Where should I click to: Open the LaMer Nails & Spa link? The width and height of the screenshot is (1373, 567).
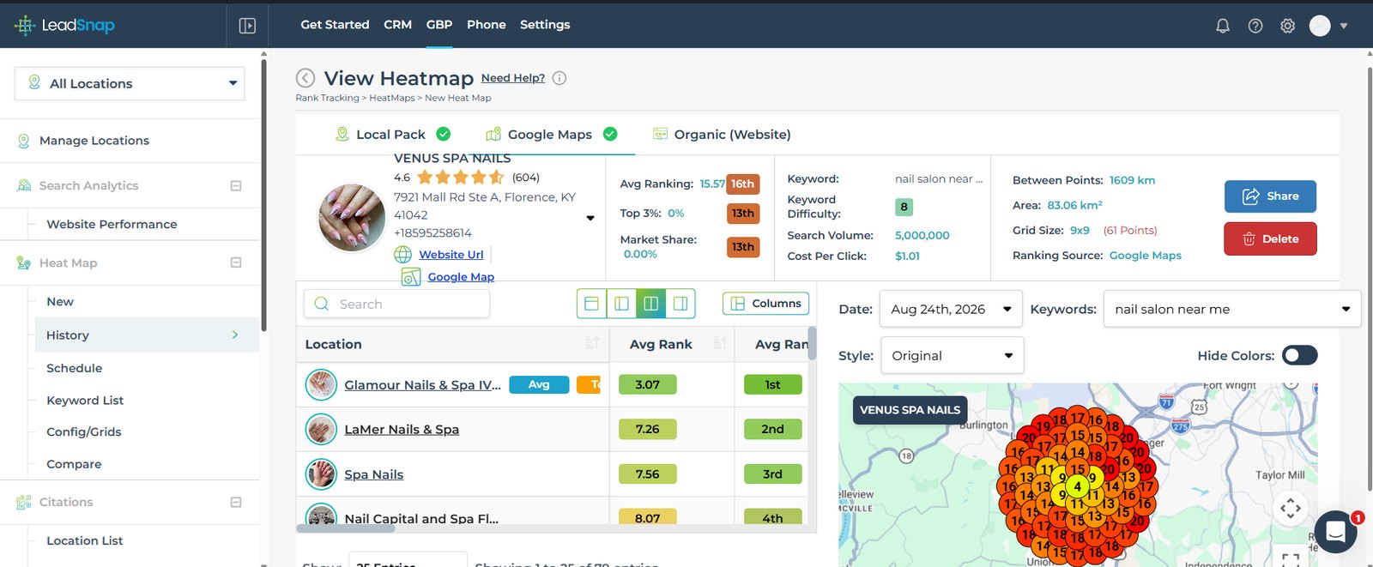[x=402, y=429]
